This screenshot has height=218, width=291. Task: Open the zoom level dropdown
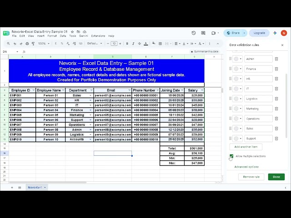[x=44, y=44]
